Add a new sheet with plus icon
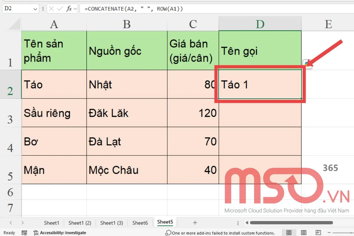The image size is (354, 236). [x=195, y=223]
